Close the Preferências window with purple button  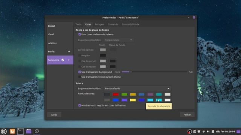[194, 18]
